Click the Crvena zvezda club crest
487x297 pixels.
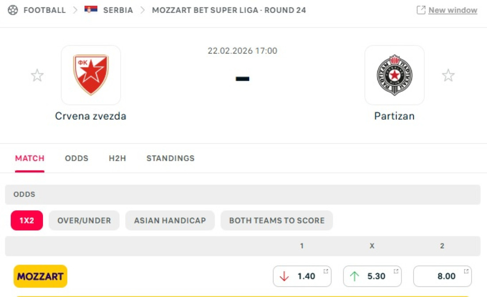pos(91,75)
